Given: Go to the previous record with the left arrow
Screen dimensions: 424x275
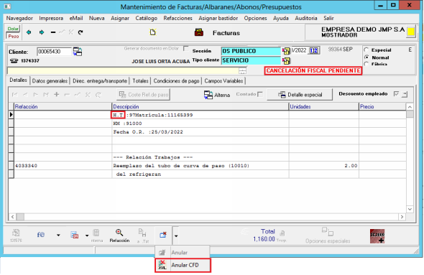Looking at the screenshot, I should 29,32.
